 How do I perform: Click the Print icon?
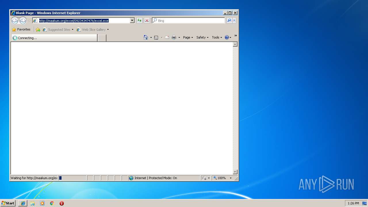174,37
